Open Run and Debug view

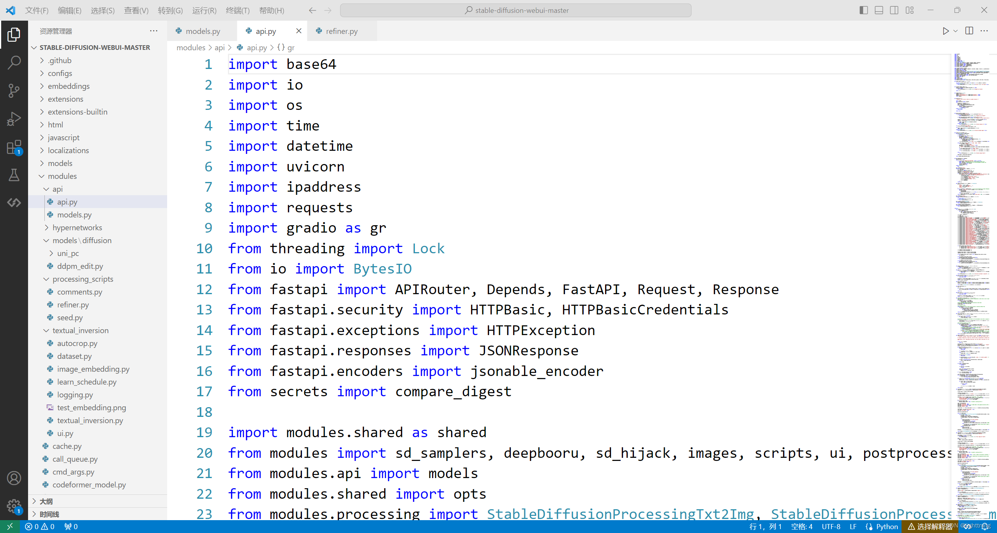coord(14,119)
